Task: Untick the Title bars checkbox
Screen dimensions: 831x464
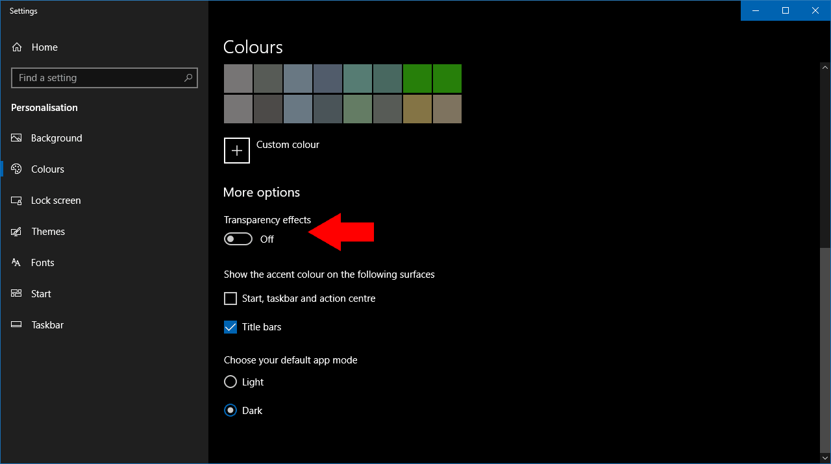Action: [x=230, y=327]
